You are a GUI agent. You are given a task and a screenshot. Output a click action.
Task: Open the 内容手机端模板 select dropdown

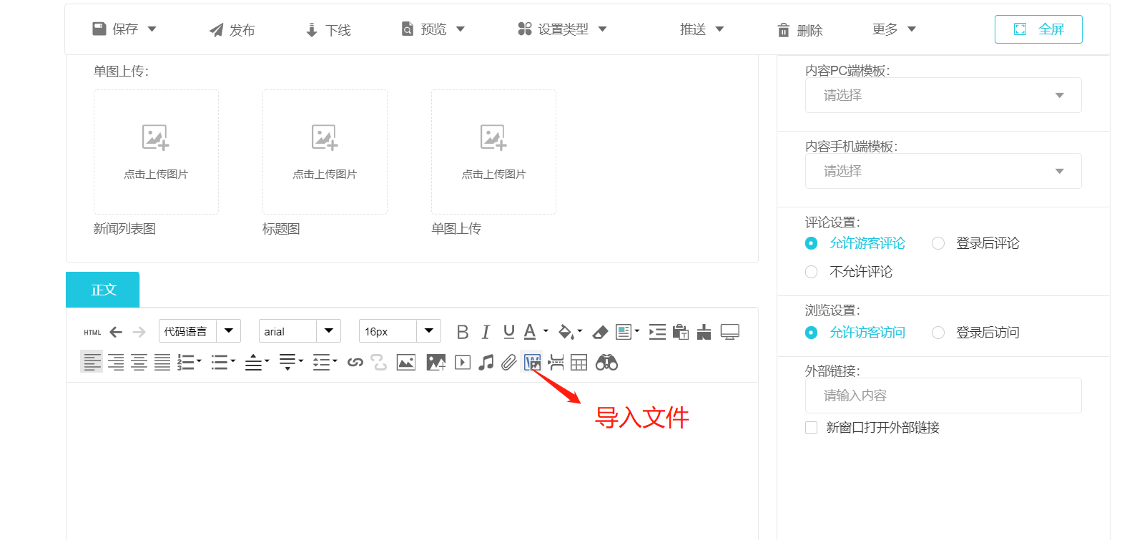click(x=943, y=171)
